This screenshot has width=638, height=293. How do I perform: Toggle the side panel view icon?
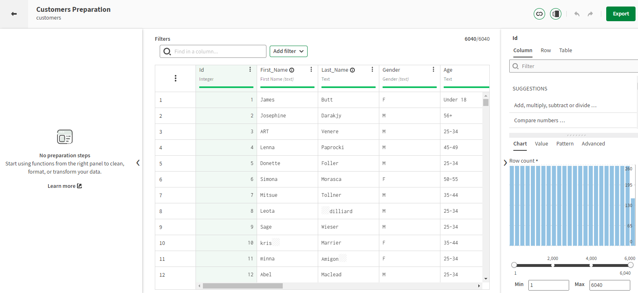point(556,14)
